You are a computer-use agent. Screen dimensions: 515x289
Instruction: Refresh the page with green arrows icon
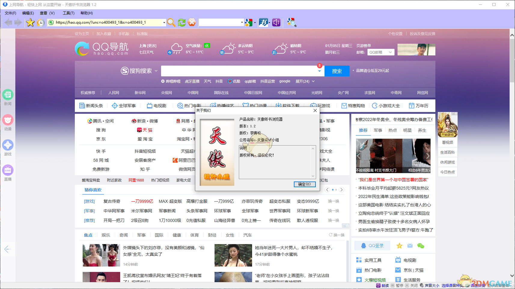pyautogui.click(x=181, y=22)
